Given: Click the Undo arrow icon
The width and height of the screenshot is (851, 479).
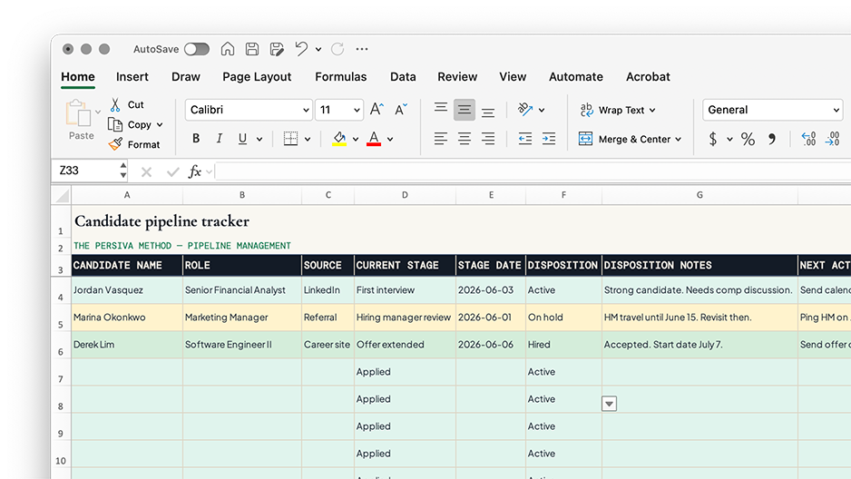Looking at the screenshot, I should pyautogui.click(x=301, y=49).
